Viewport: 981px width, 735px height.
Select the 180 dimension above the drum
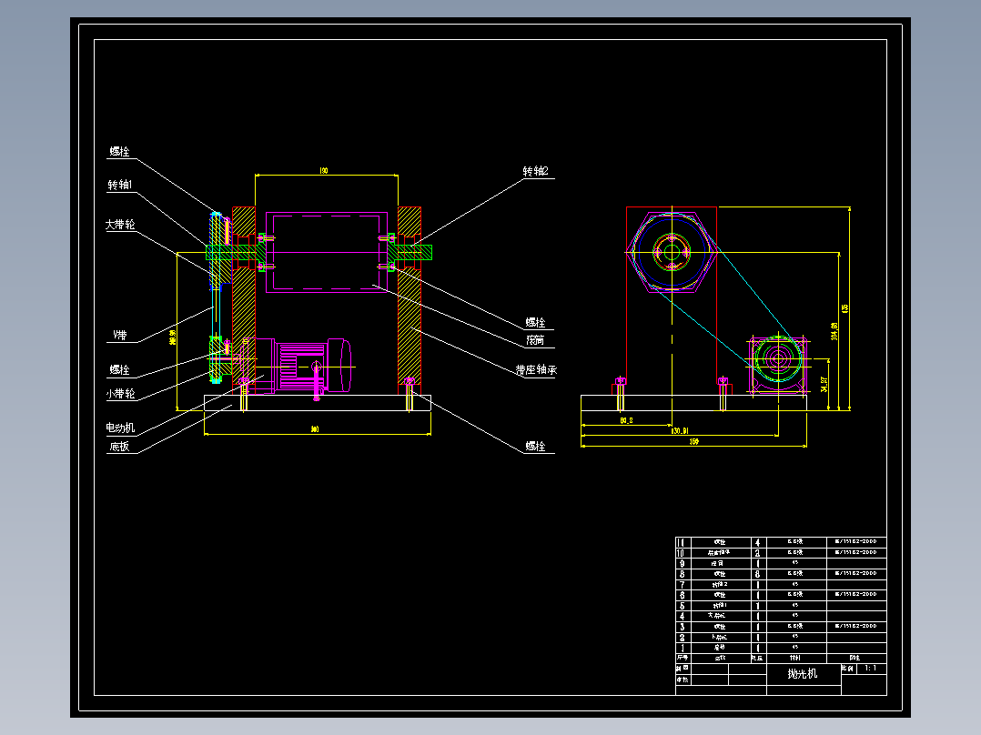coord(323,170)
